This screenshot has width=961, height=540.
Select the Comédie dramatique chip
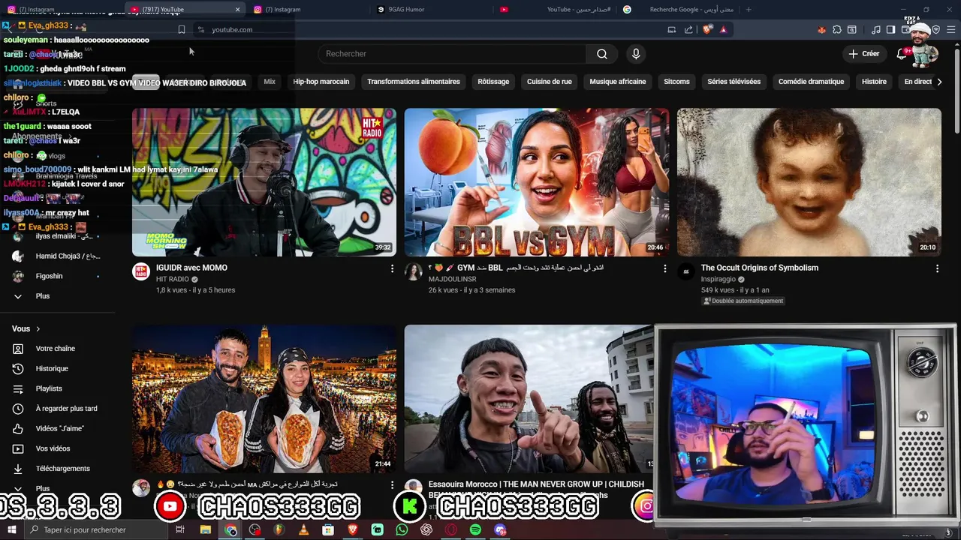[x=811, y=82]
